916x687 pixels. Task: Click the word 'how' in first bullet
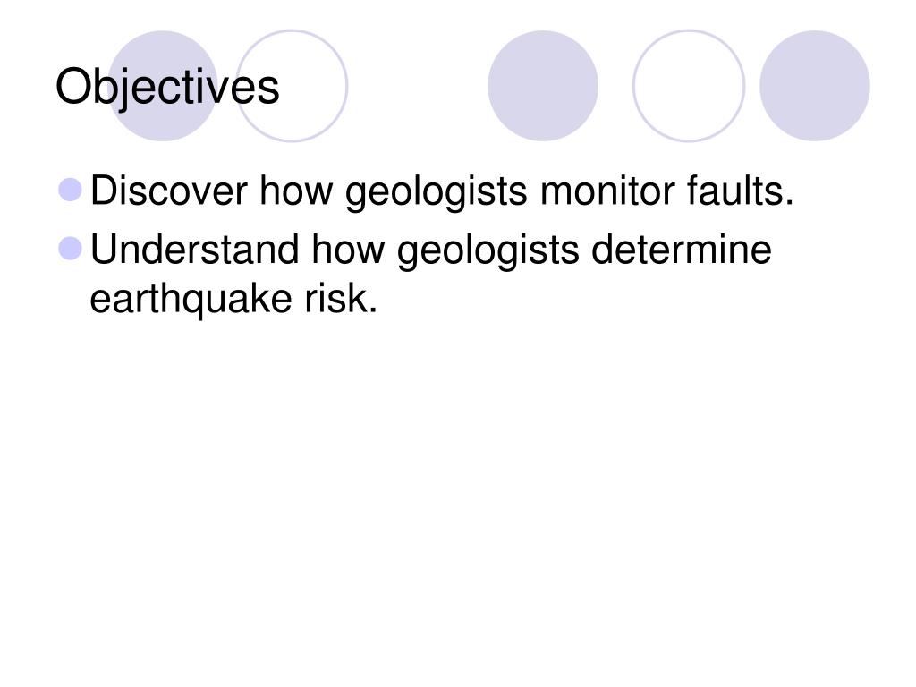click(x=295, y=191)
